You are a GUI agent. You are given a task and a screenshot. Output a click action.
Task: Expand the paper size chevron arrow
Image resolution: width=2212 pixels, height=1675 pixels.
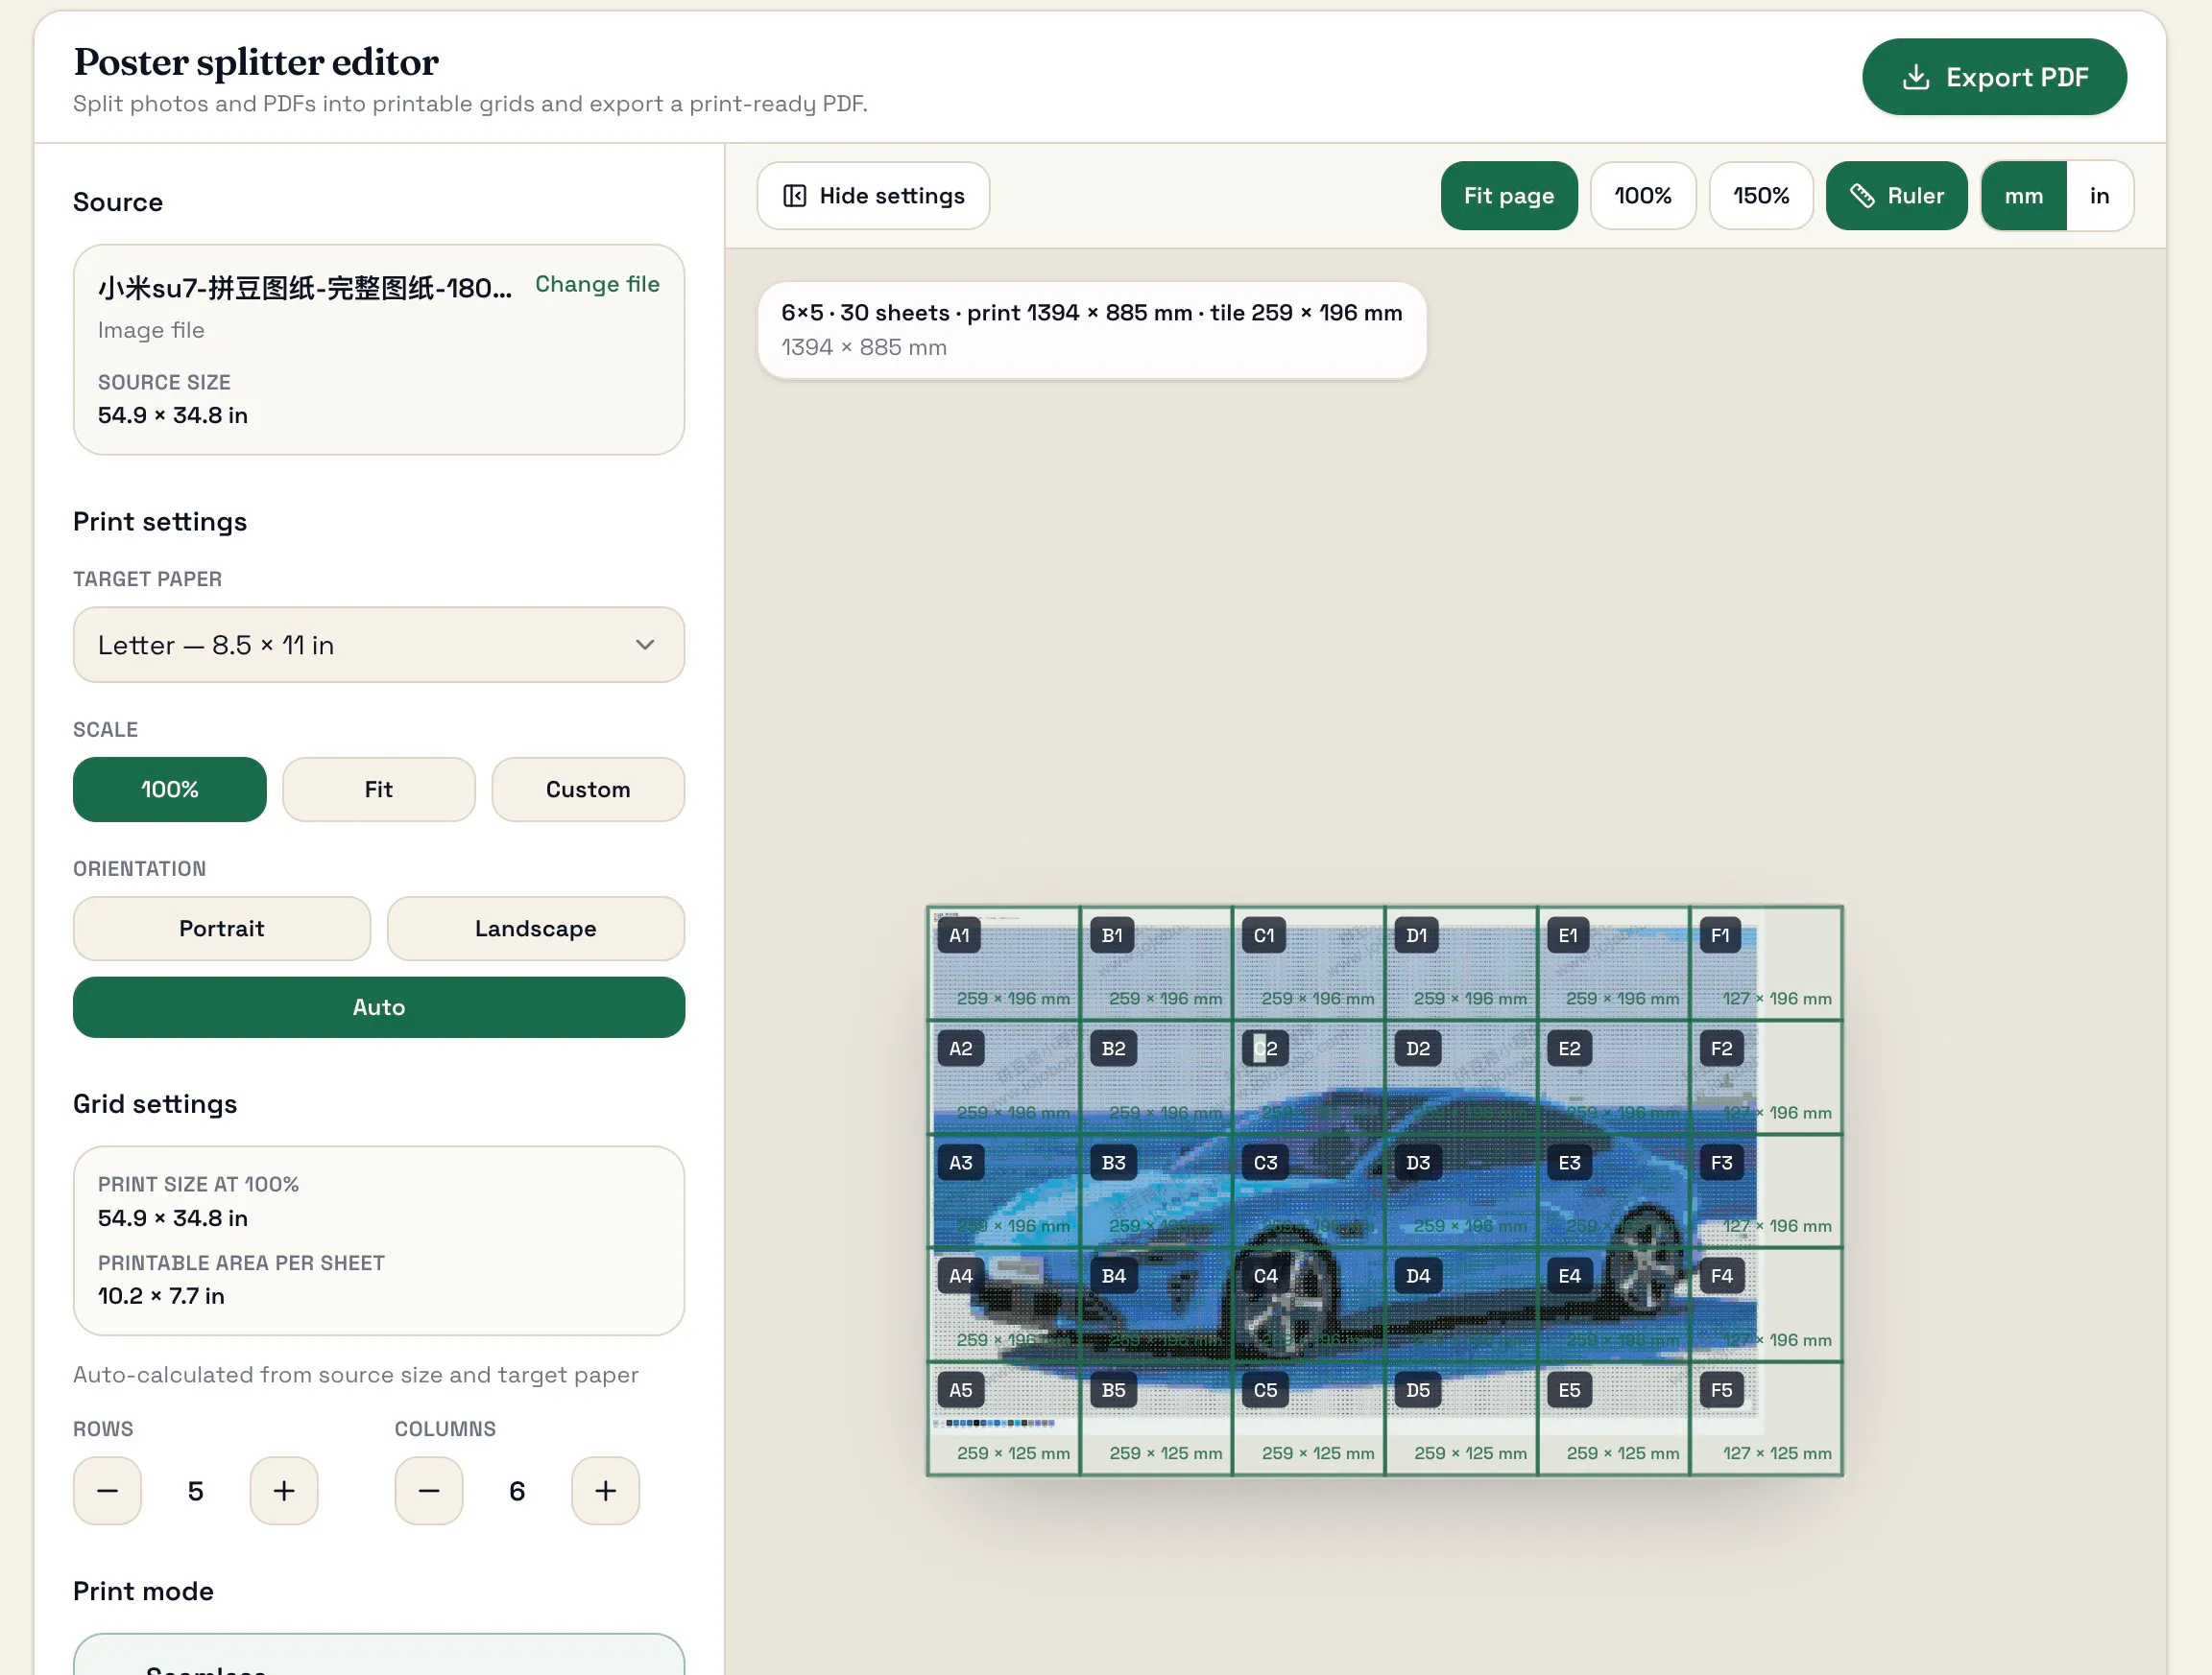[x=645, y=645]
